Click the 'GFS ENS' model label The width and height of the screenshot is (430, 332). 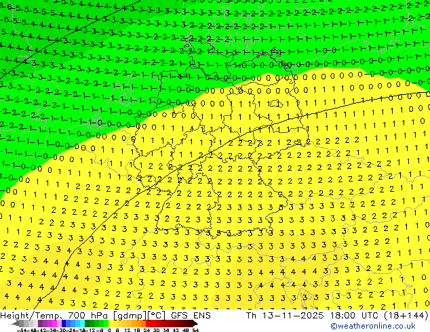[x=191, y=316]
